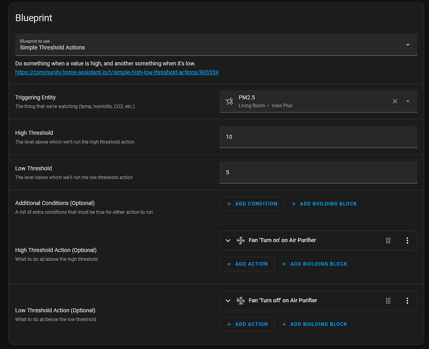Click the PM2.5 sensor entity icon
The image size is (429, 349).
(229, 101)
